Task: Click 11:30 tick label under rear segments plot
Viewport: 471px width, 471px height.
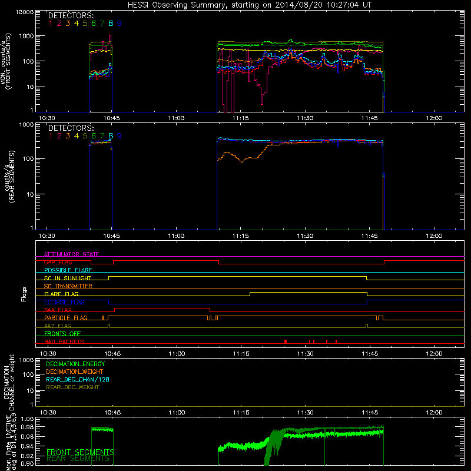Action: 305,236
